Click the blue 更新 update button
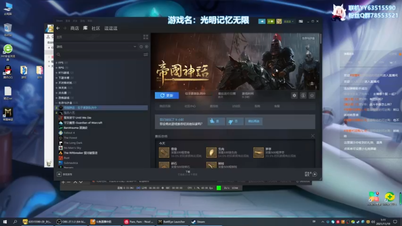This screenshot has width=402, height=226. [x=167, y=95]
